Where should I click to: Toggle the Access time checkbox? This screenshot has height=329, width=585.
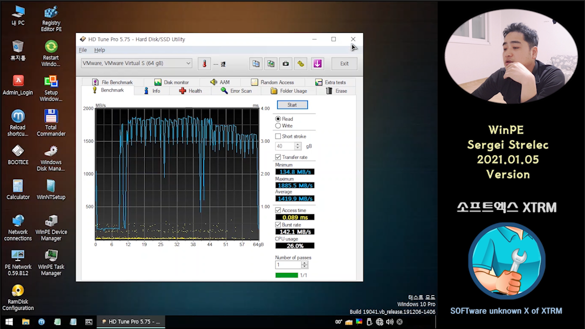pos(278,210)
